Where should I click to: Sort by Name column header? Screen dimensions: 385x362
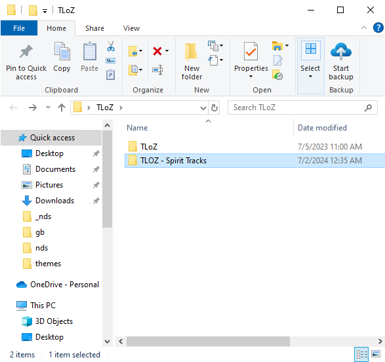pyautogui.click(x=209, y=128)
